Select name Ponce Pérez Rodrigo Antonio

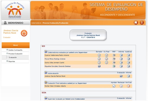click(55, 59)
